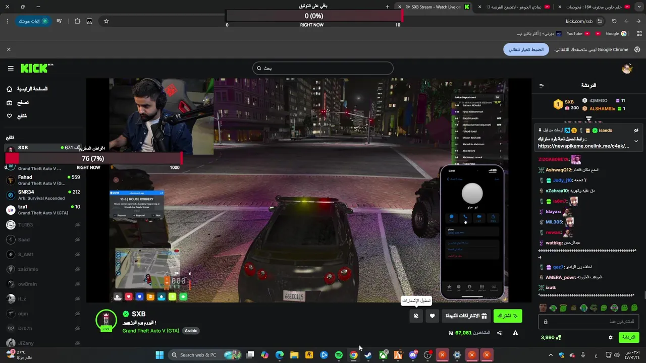Image resolution: width=646 pixels, height=363 pixels.
Task: Open the Chrome extensions puzzle icon
Action: point(77,21)
